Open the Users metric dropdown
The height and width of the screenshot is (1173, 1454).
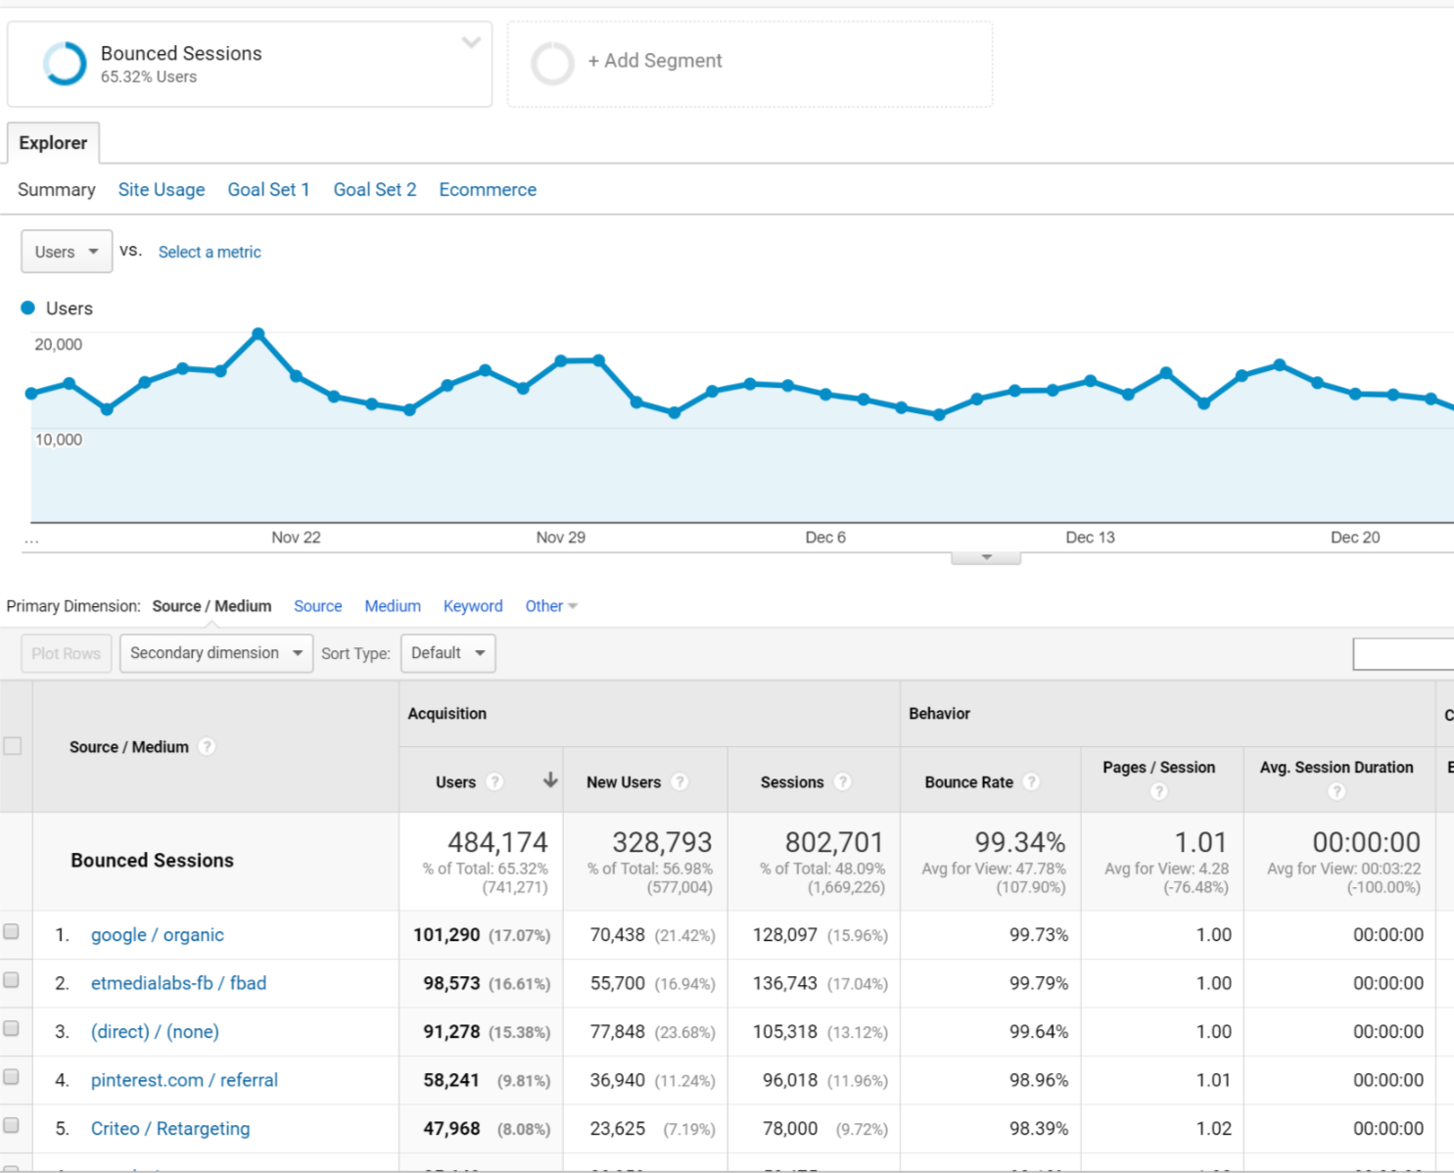point(67,252)
